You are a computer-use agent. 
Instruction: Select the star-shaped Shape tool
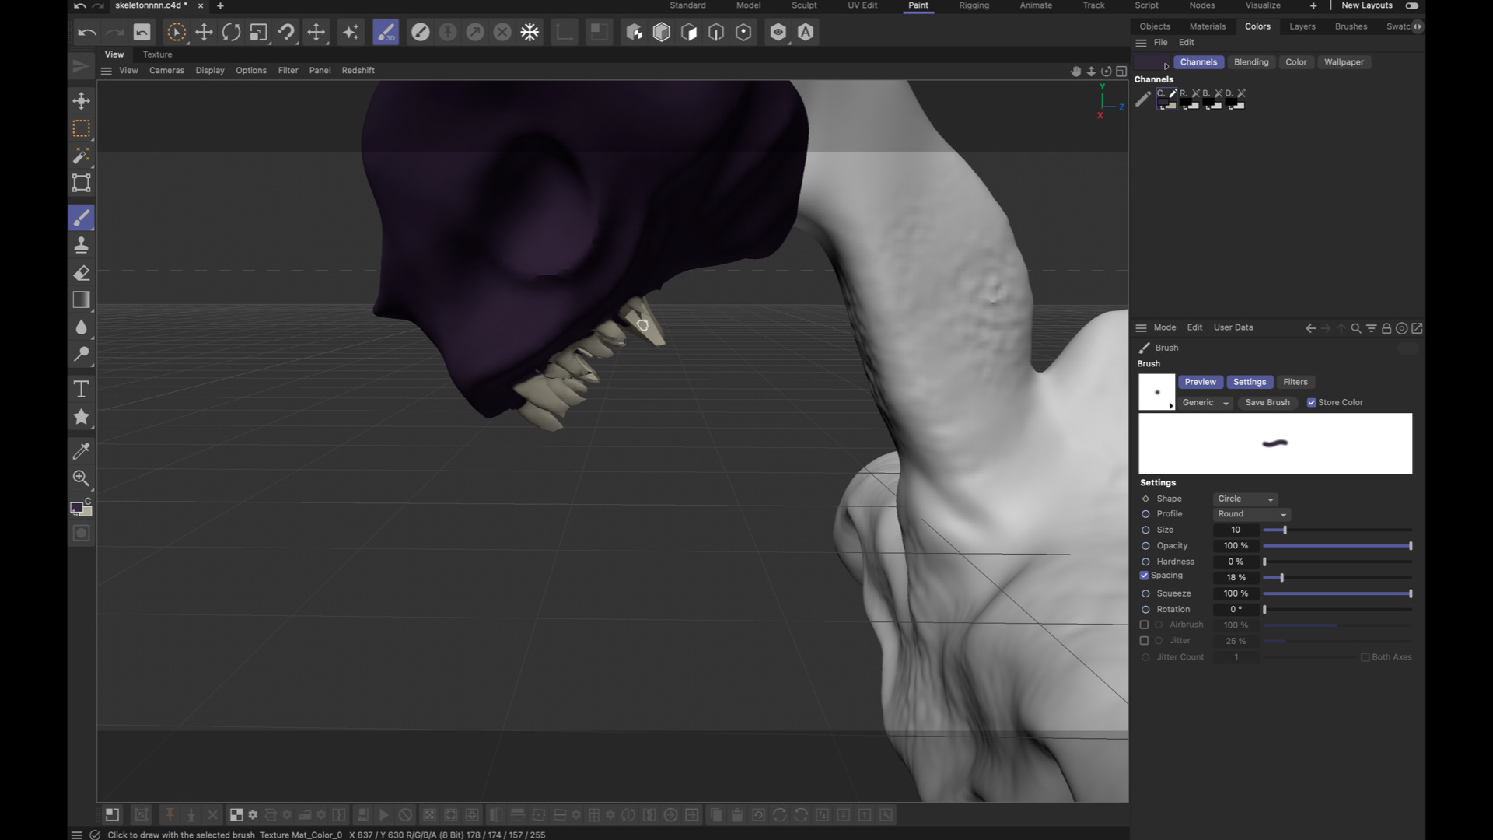click(x=81, y=417)
